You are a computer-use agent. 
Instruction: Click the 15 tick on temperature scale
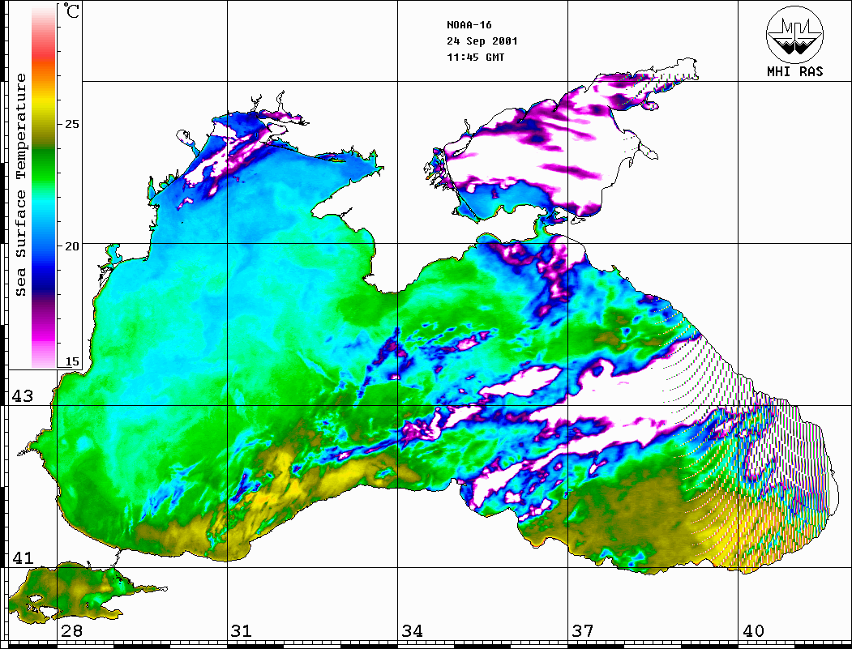click(x=71, y=361)
